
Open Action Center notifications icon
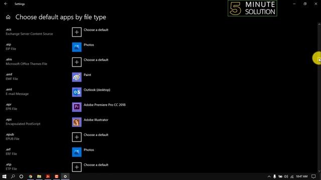[313, 176]
